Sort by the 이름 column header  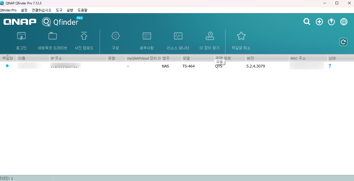[33, 58]
